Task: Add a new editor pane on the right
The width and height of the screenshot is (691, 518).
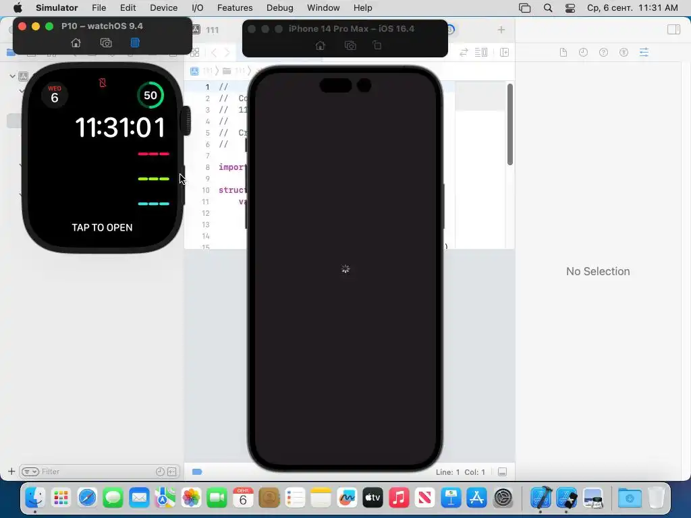Action: (505, 53)
